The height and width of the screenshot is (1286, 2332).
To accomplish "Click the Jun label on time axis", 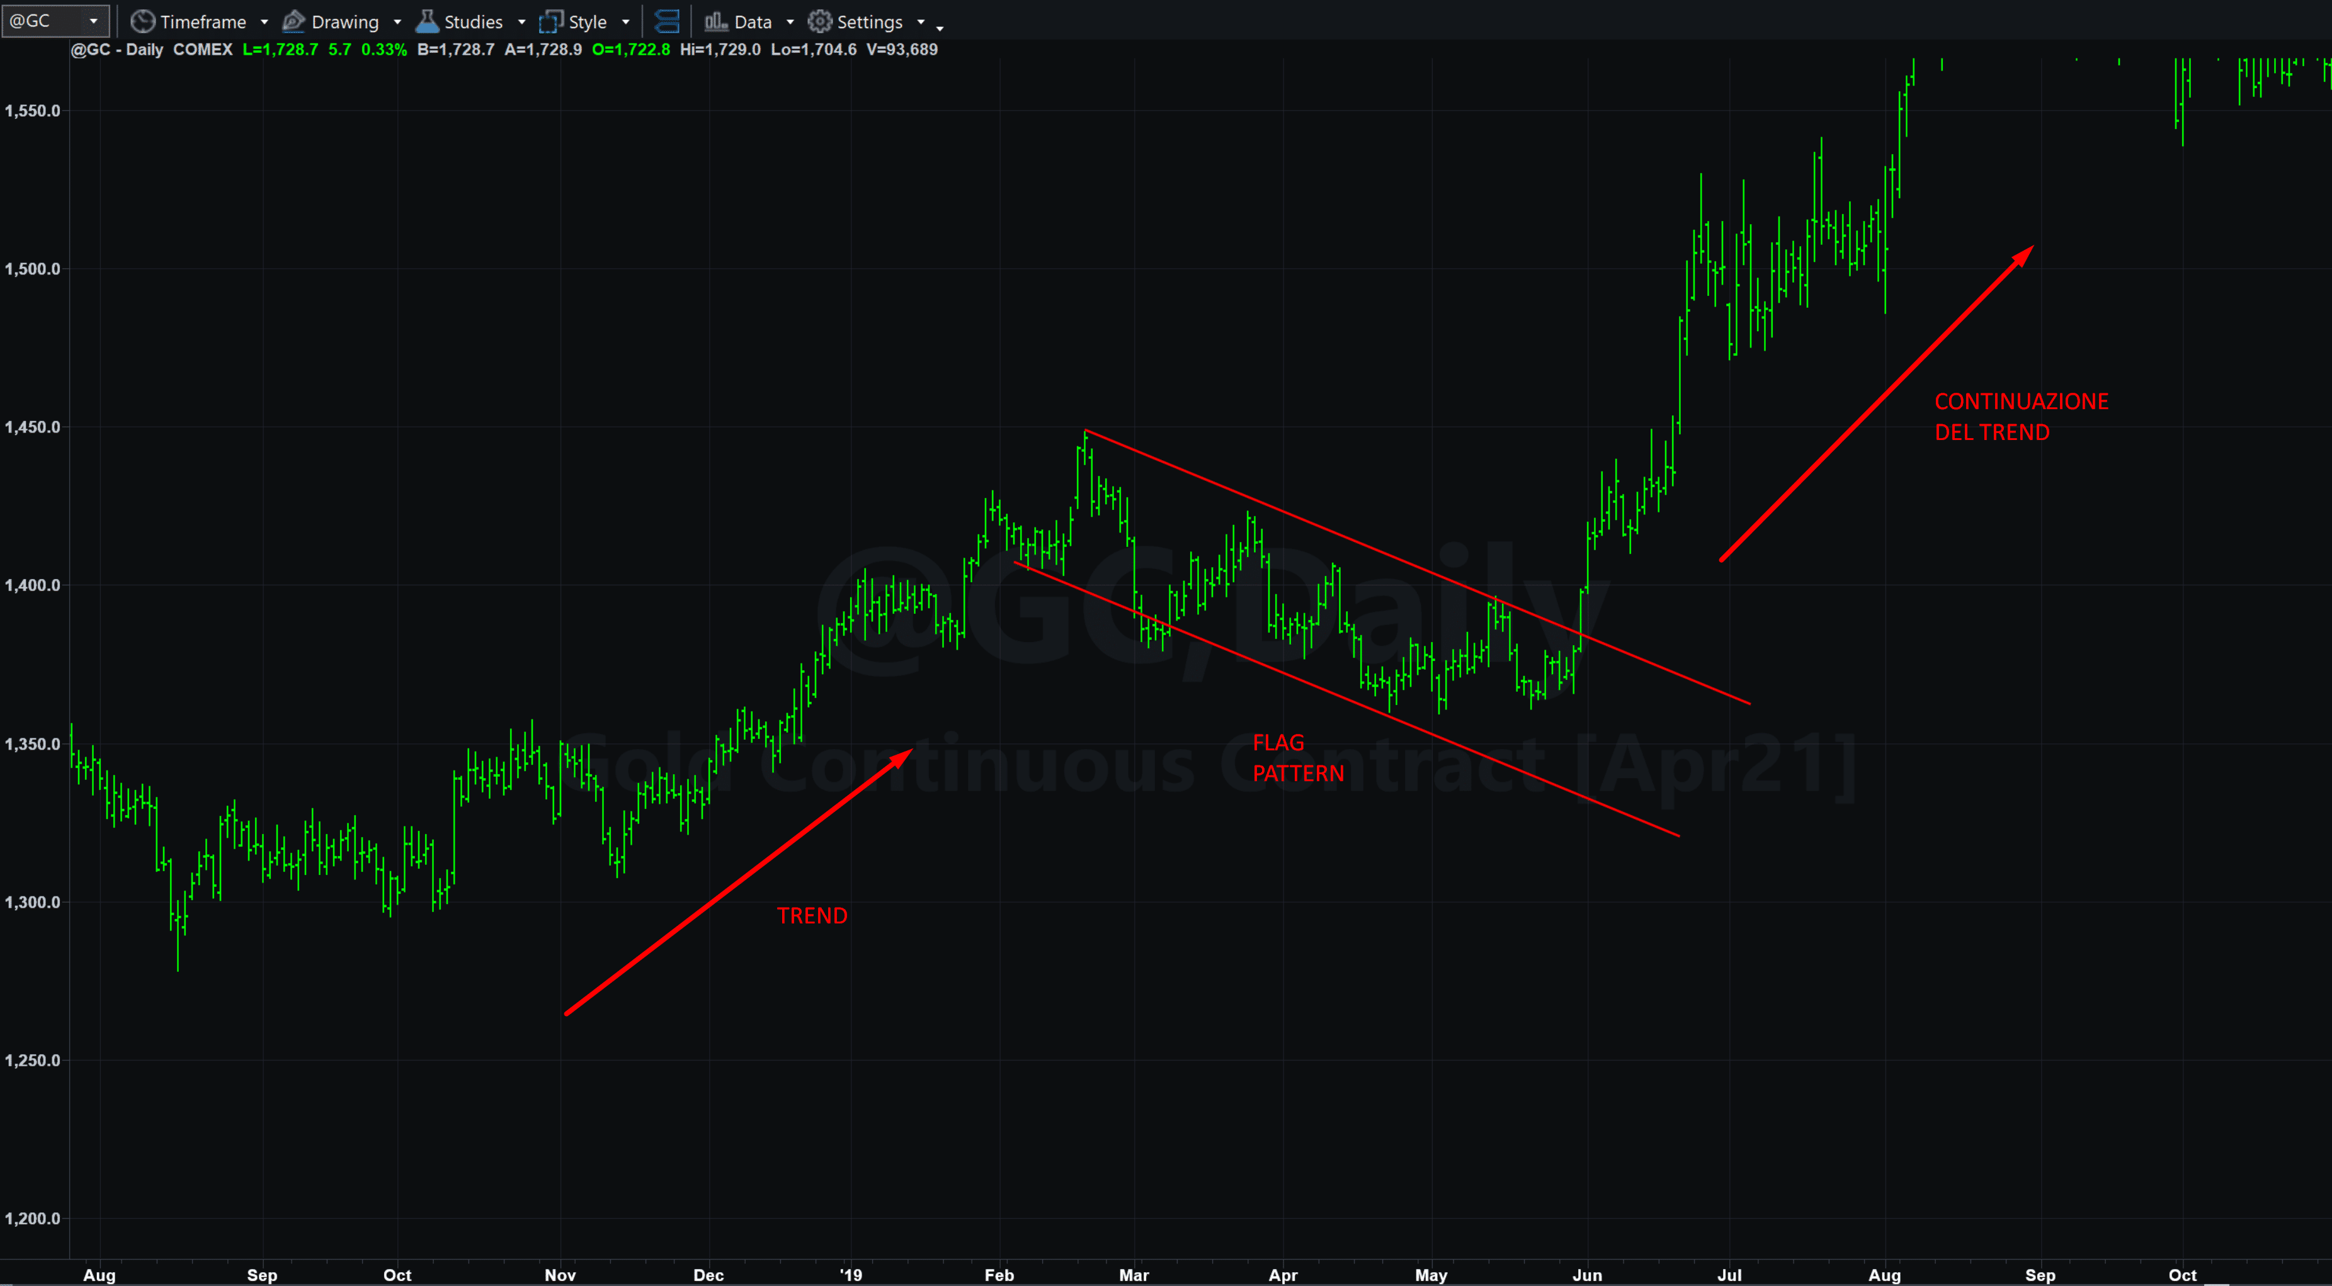I will [1587, 1274].
